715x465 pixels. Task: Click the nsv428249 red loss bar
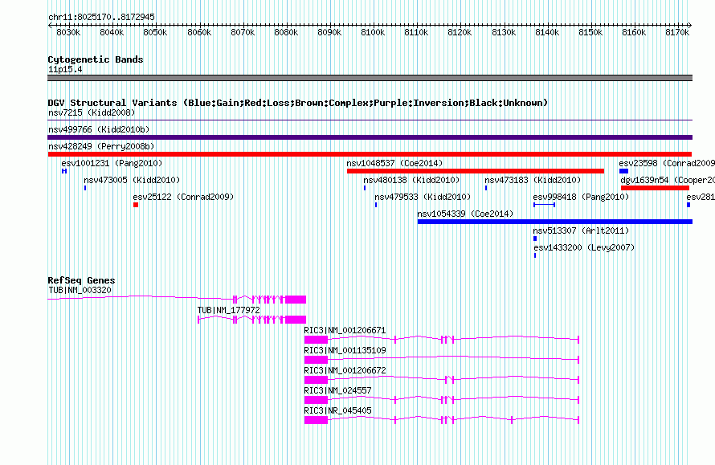[370, 154]
